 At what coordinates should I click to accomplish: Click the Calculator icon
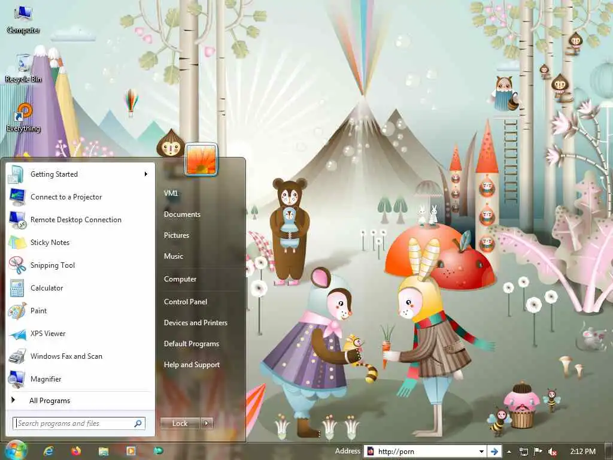pyautogui.click(x=17, y=288)
